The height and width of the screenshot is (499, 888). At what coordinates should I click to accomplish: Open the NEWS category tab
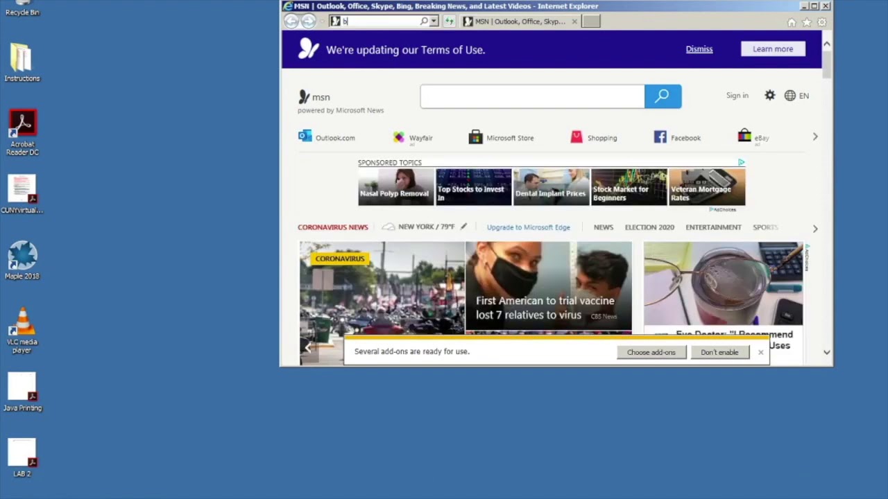(603, 227)
